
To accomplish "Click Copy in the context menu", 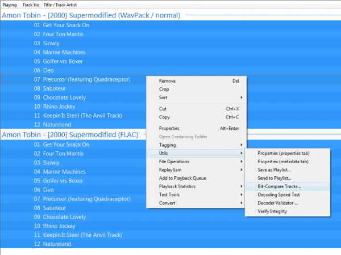I will click(x=164, y=117).
